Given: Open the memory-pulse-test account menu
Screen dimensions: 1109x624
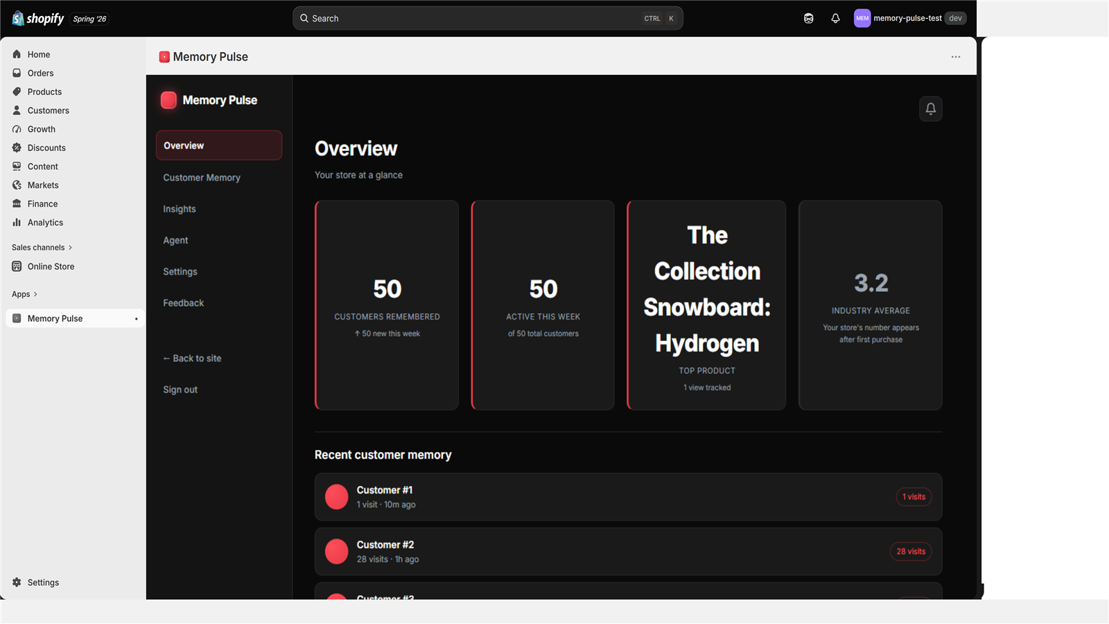Looking at the screenshot, I should (x=909, y=19).
